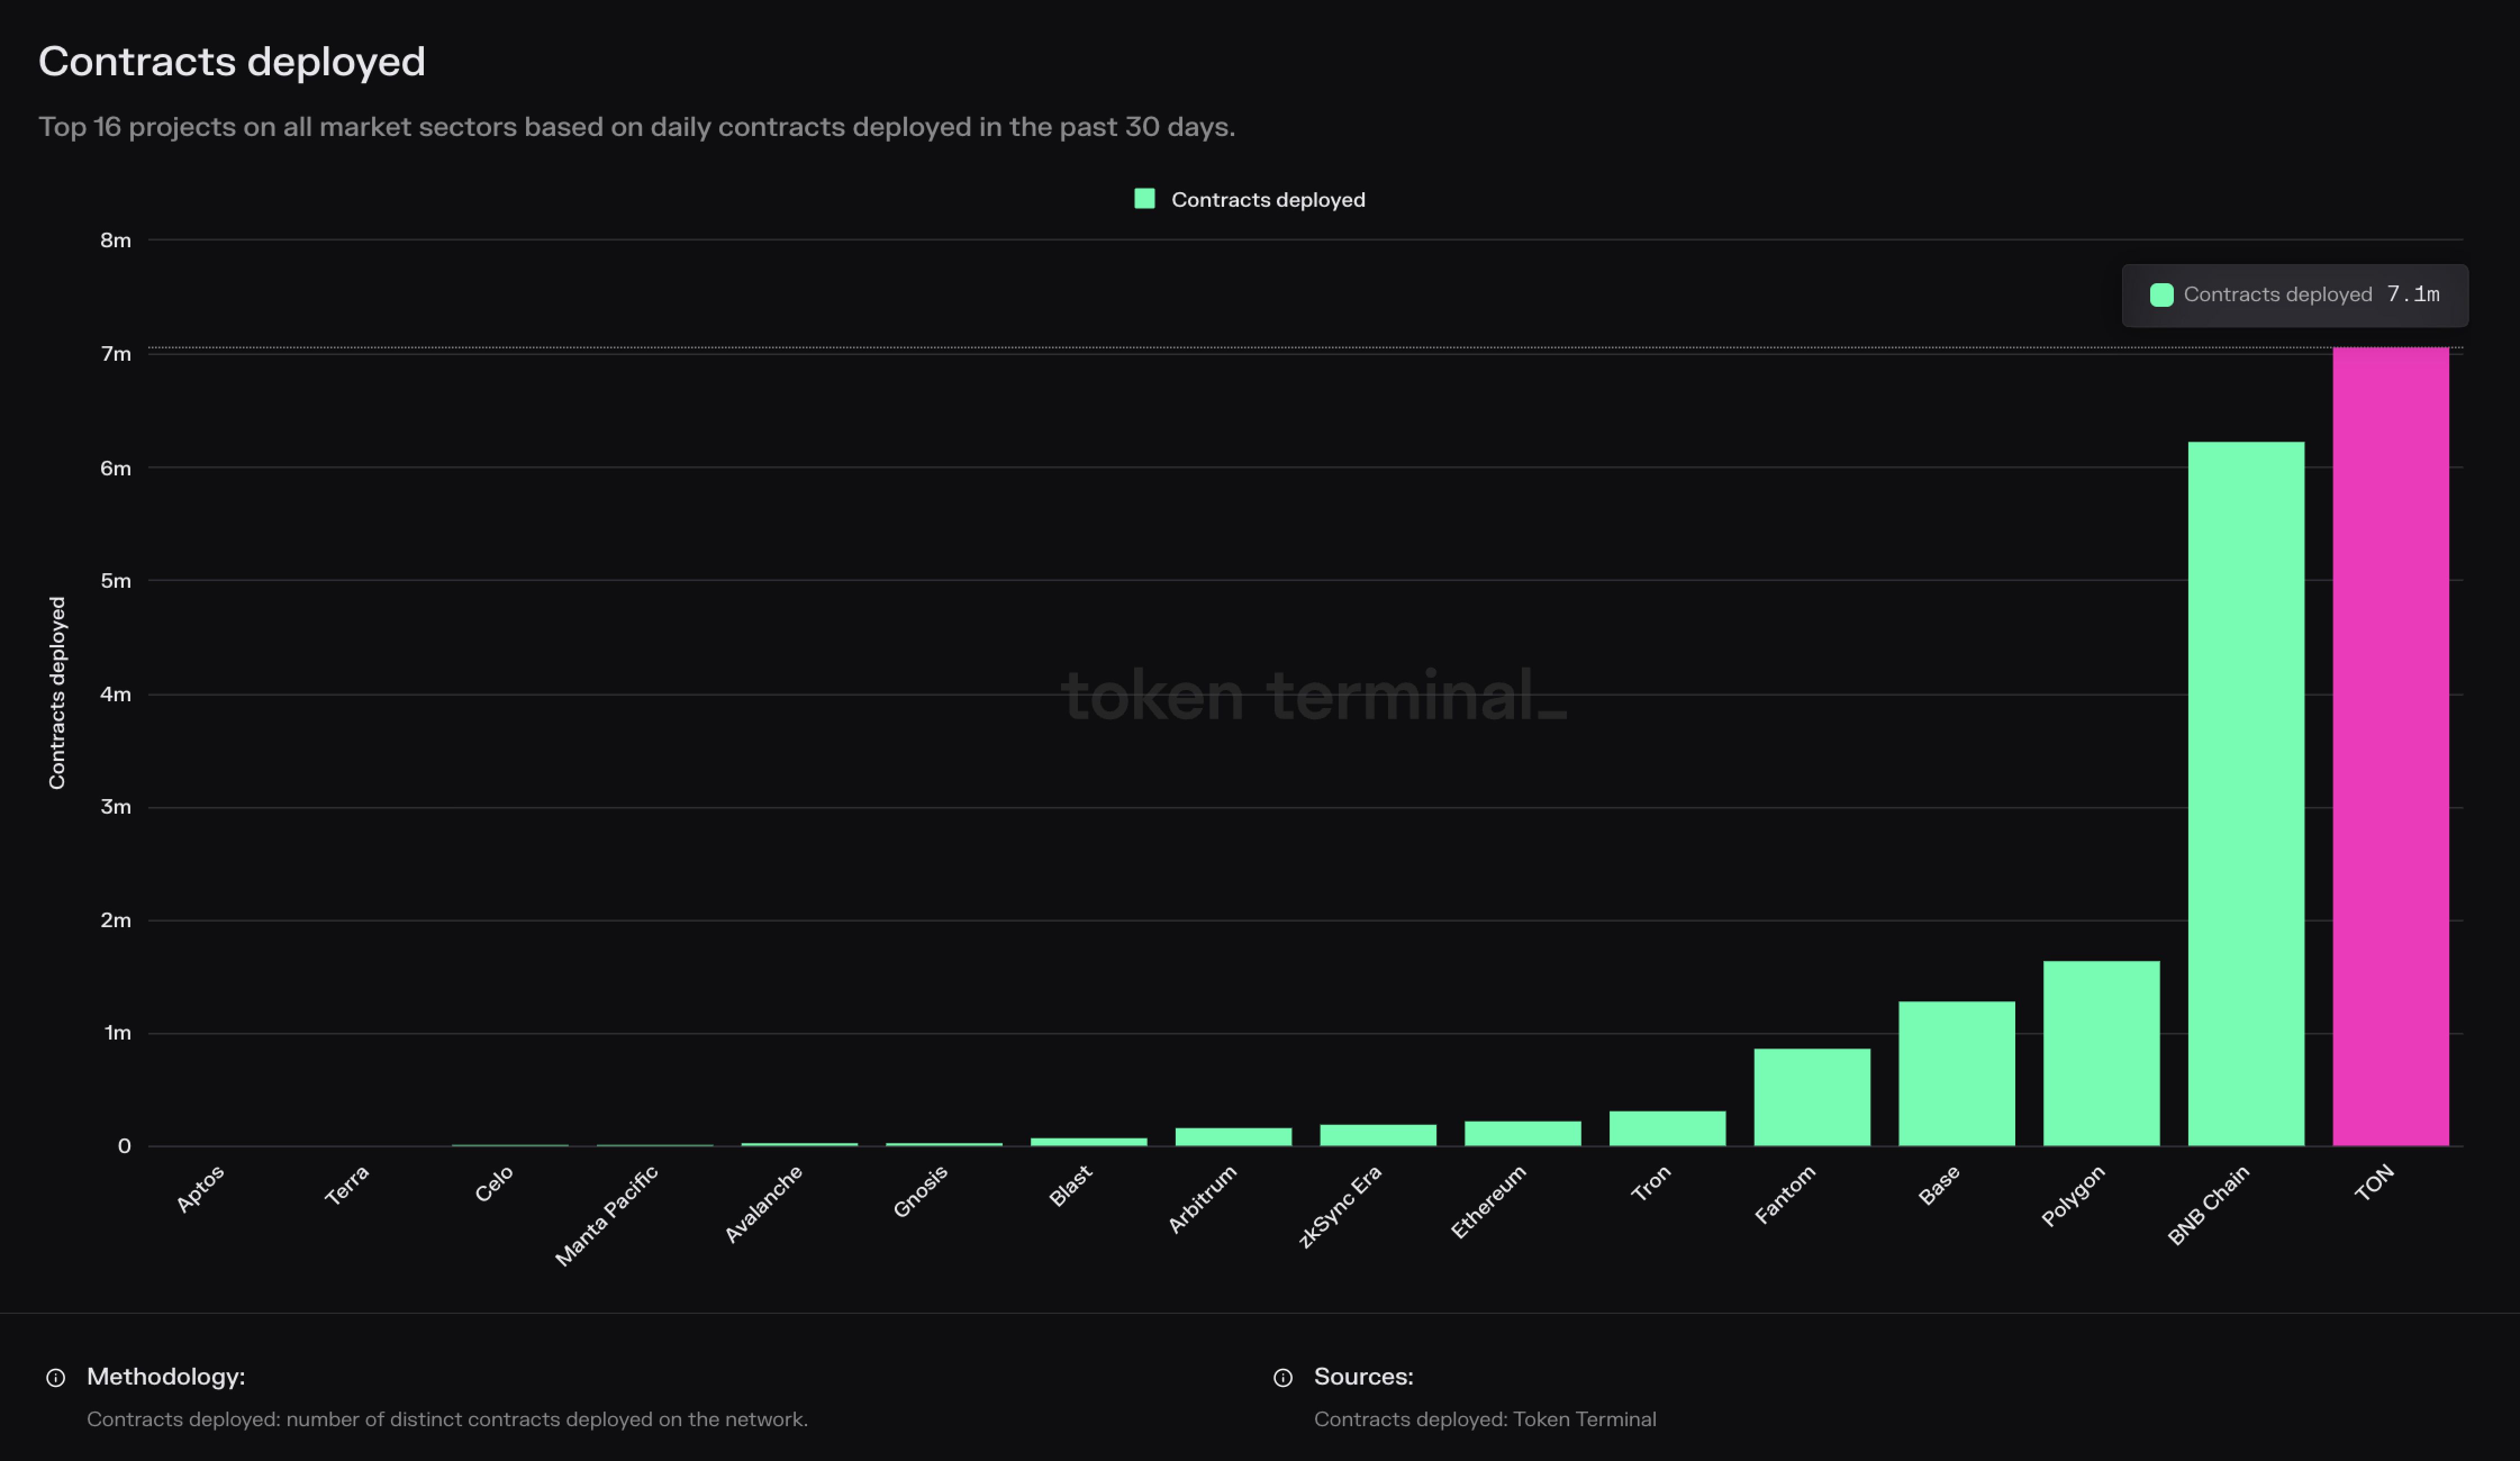
Task: Click the Methodology heading text
Action: click(166, 1377)
